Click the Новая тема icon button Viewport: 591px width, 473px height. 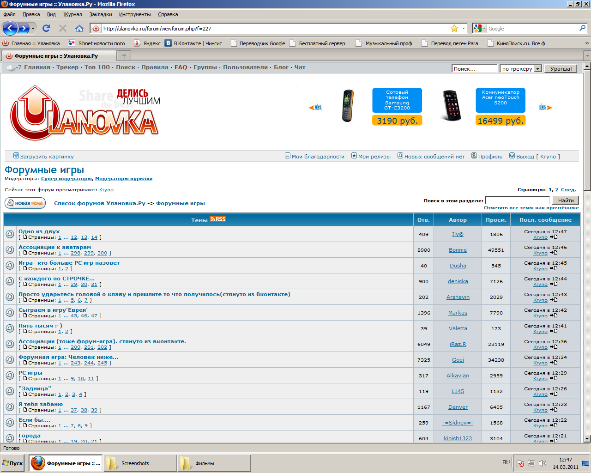tap(24, 203)
